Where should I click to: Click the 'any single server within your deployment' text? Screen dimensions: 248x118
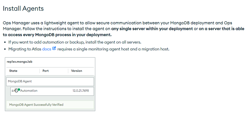click(152, 29)
